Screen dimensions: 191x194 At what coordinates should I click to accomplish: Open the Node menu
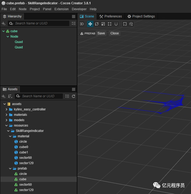click(23, 9)
